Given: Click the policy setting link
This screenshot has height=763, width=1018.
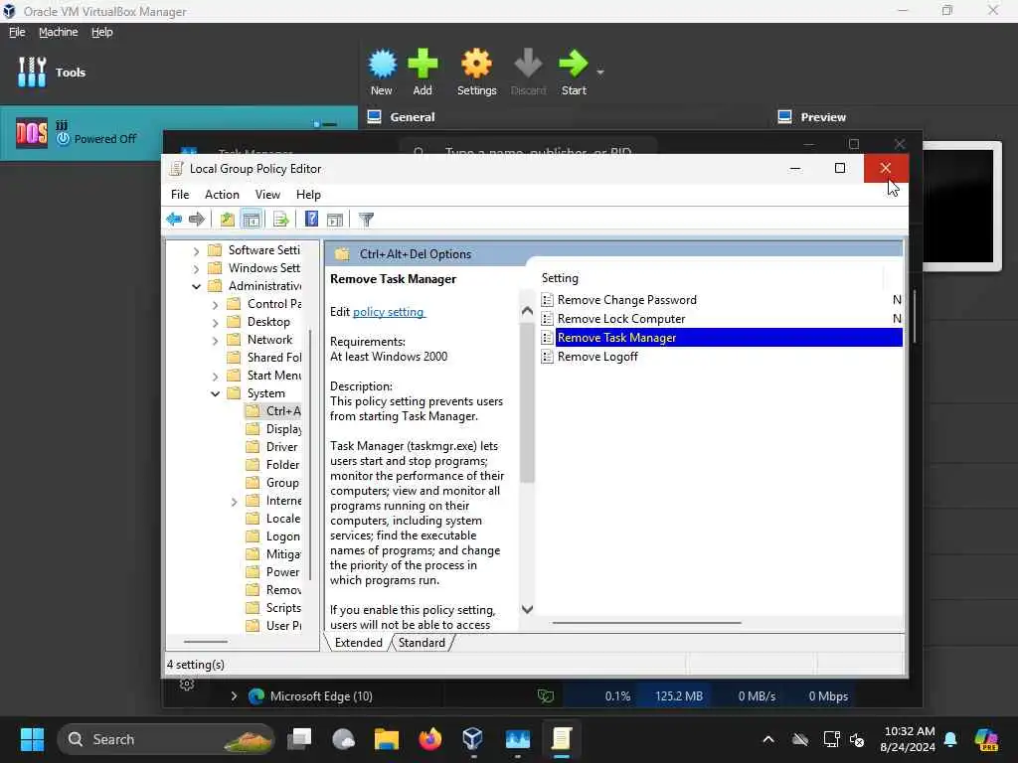Looking at the screenshot, I should point(389,312).
